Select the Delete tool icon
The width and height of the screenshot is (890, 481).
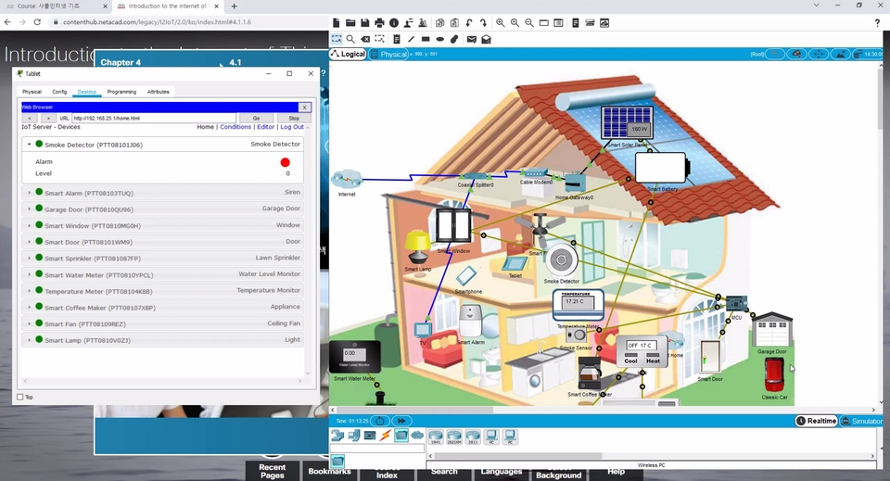tap(365, 39)
